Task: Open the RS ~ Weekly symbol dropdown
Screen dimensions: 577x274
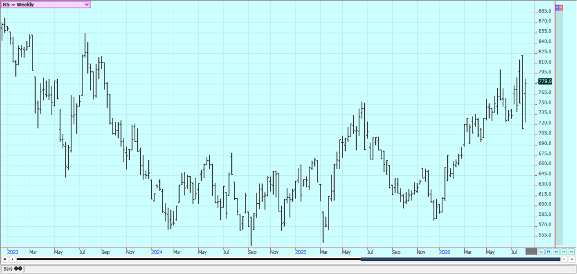Action: pyautogui.click(x=45, y=5)
